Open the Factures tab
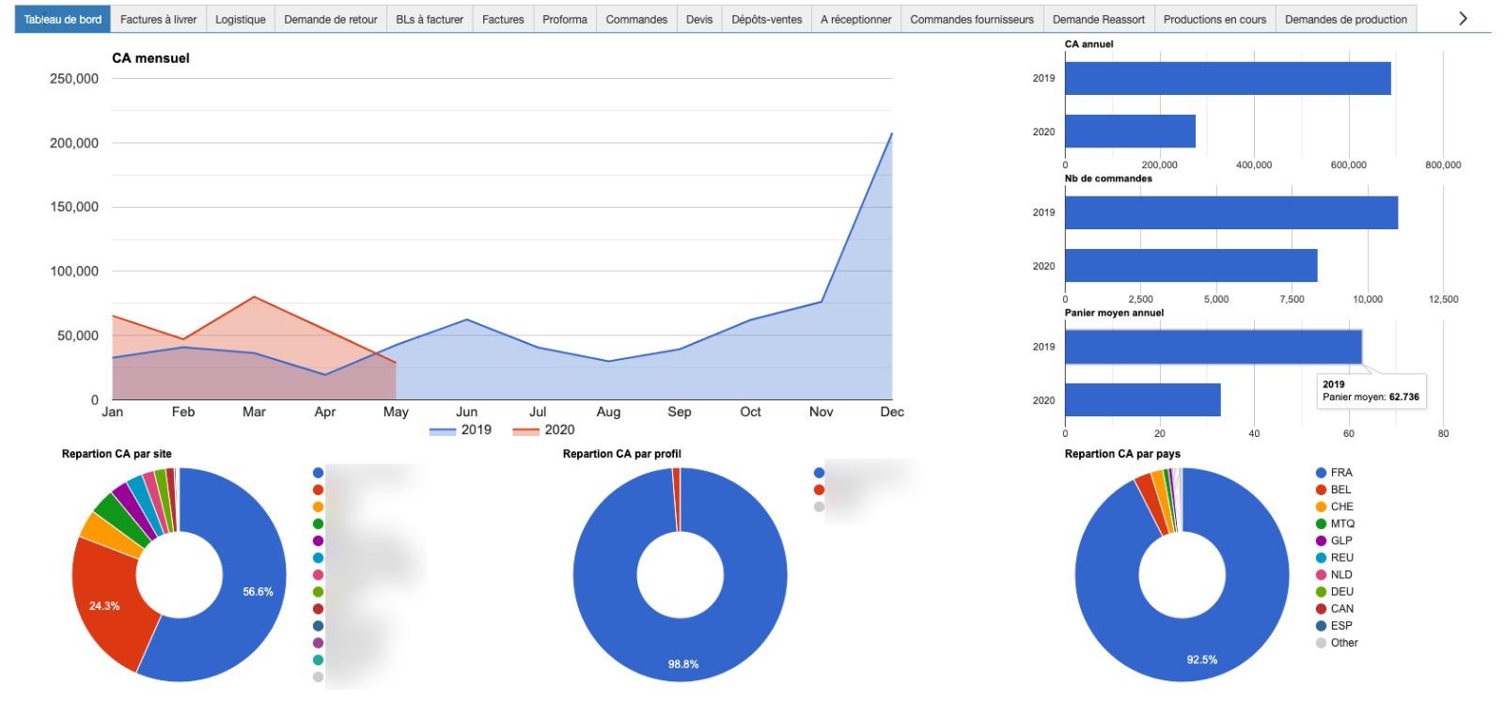 coord(503,19)
